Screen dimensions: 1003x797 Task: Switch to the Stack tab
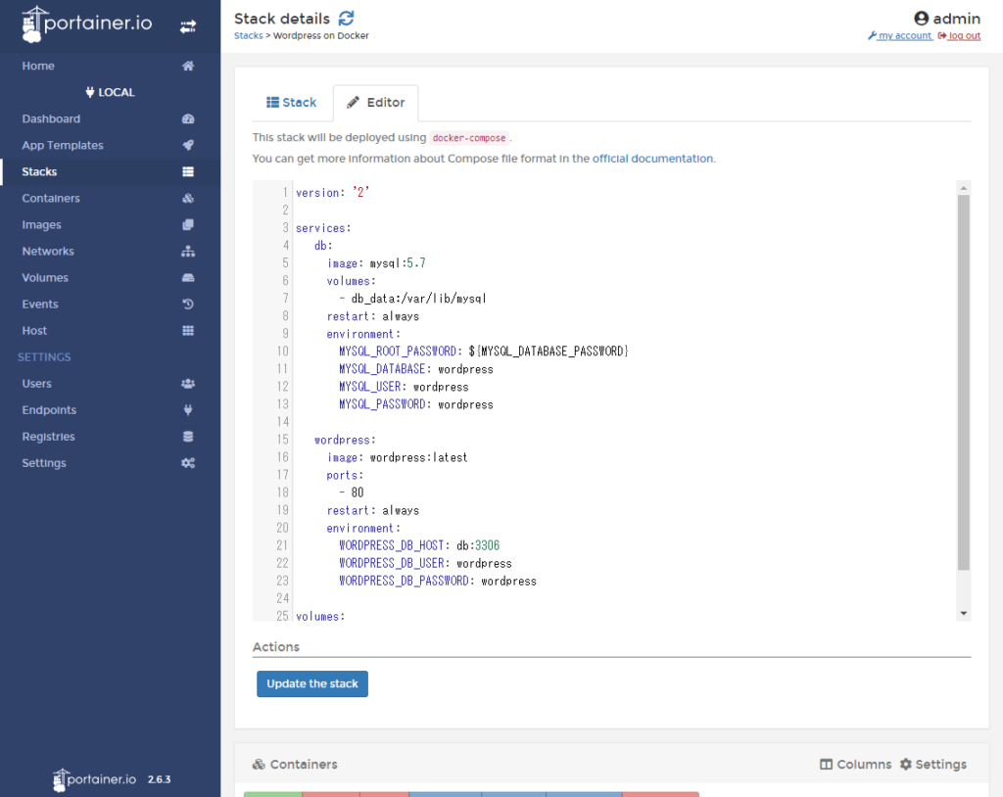coord(292,103)
